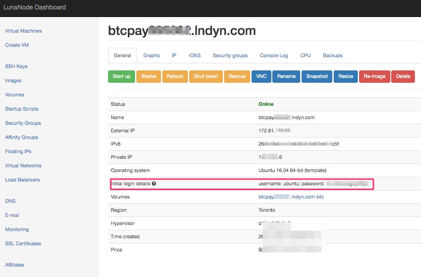Click the Volumes row label in the details table
The image size is (421, 277).
point(120,197)
